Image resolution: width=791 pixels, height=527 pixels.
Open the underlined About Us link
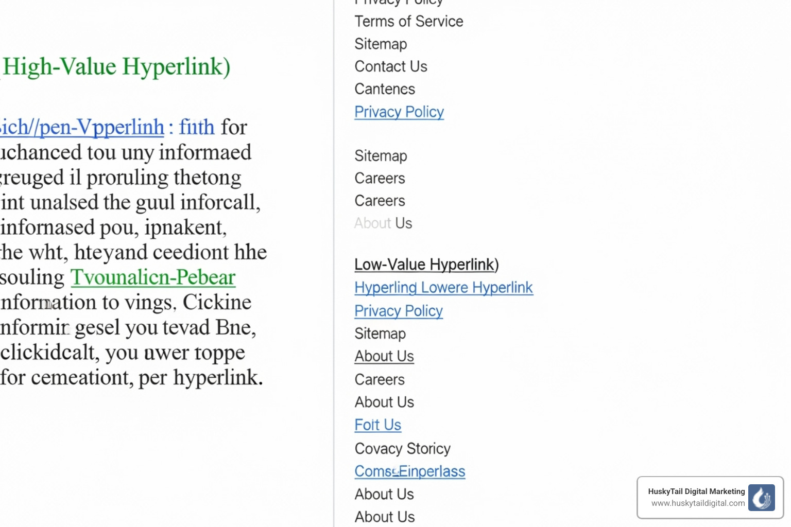tap(384, 356)
